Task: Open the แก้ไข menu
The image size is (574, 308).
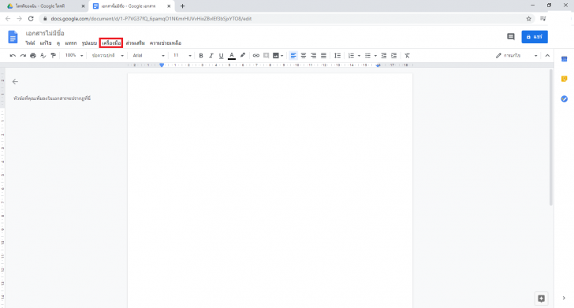Action: pyautogui.click(x=46, y=43)
